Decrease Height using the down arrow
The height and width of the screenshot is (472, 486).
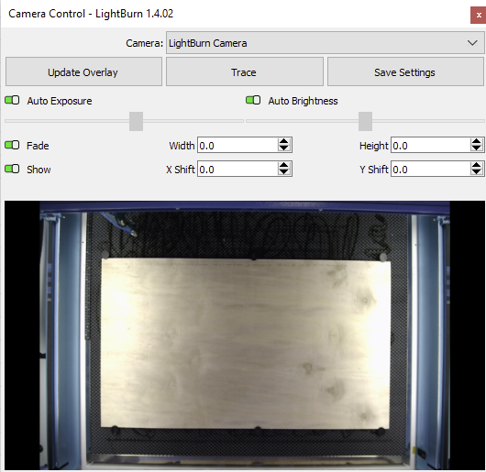click(x=477, y=148)
